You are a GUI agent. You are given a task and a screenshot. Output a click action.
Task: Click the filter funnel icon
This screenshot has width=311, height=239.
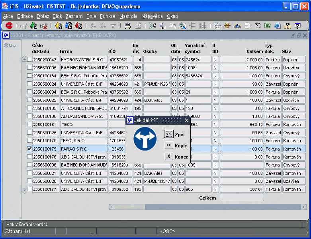tap(113, 26)
